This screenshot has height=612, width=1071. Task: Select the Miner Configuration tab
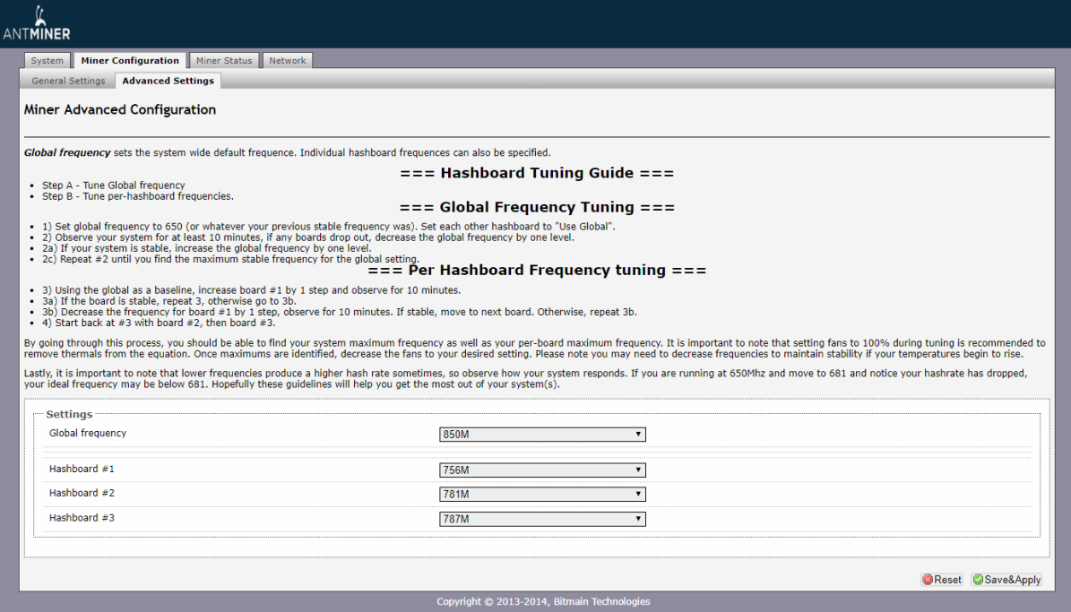130,60
